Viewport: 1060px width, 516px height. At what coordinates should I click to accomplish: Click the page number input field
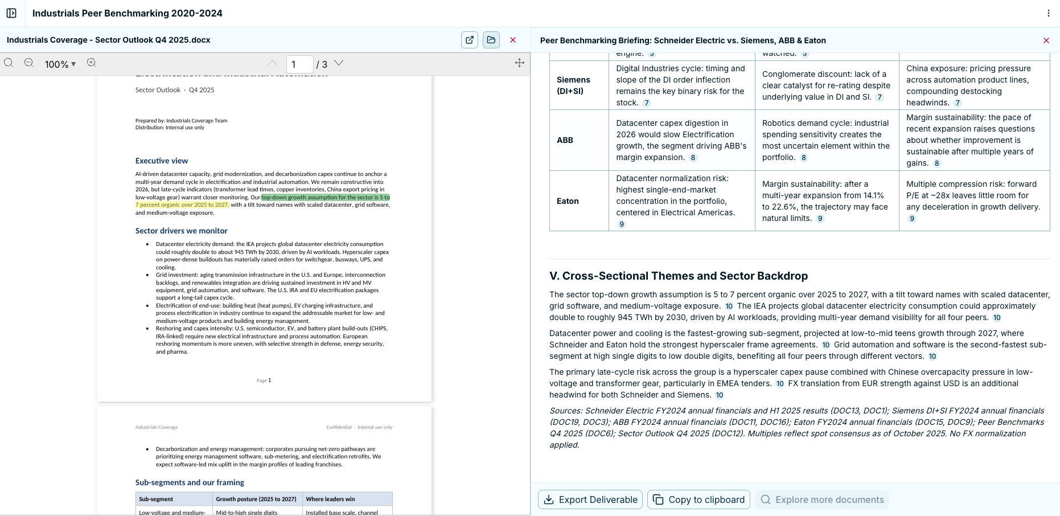tap(300, 64)
